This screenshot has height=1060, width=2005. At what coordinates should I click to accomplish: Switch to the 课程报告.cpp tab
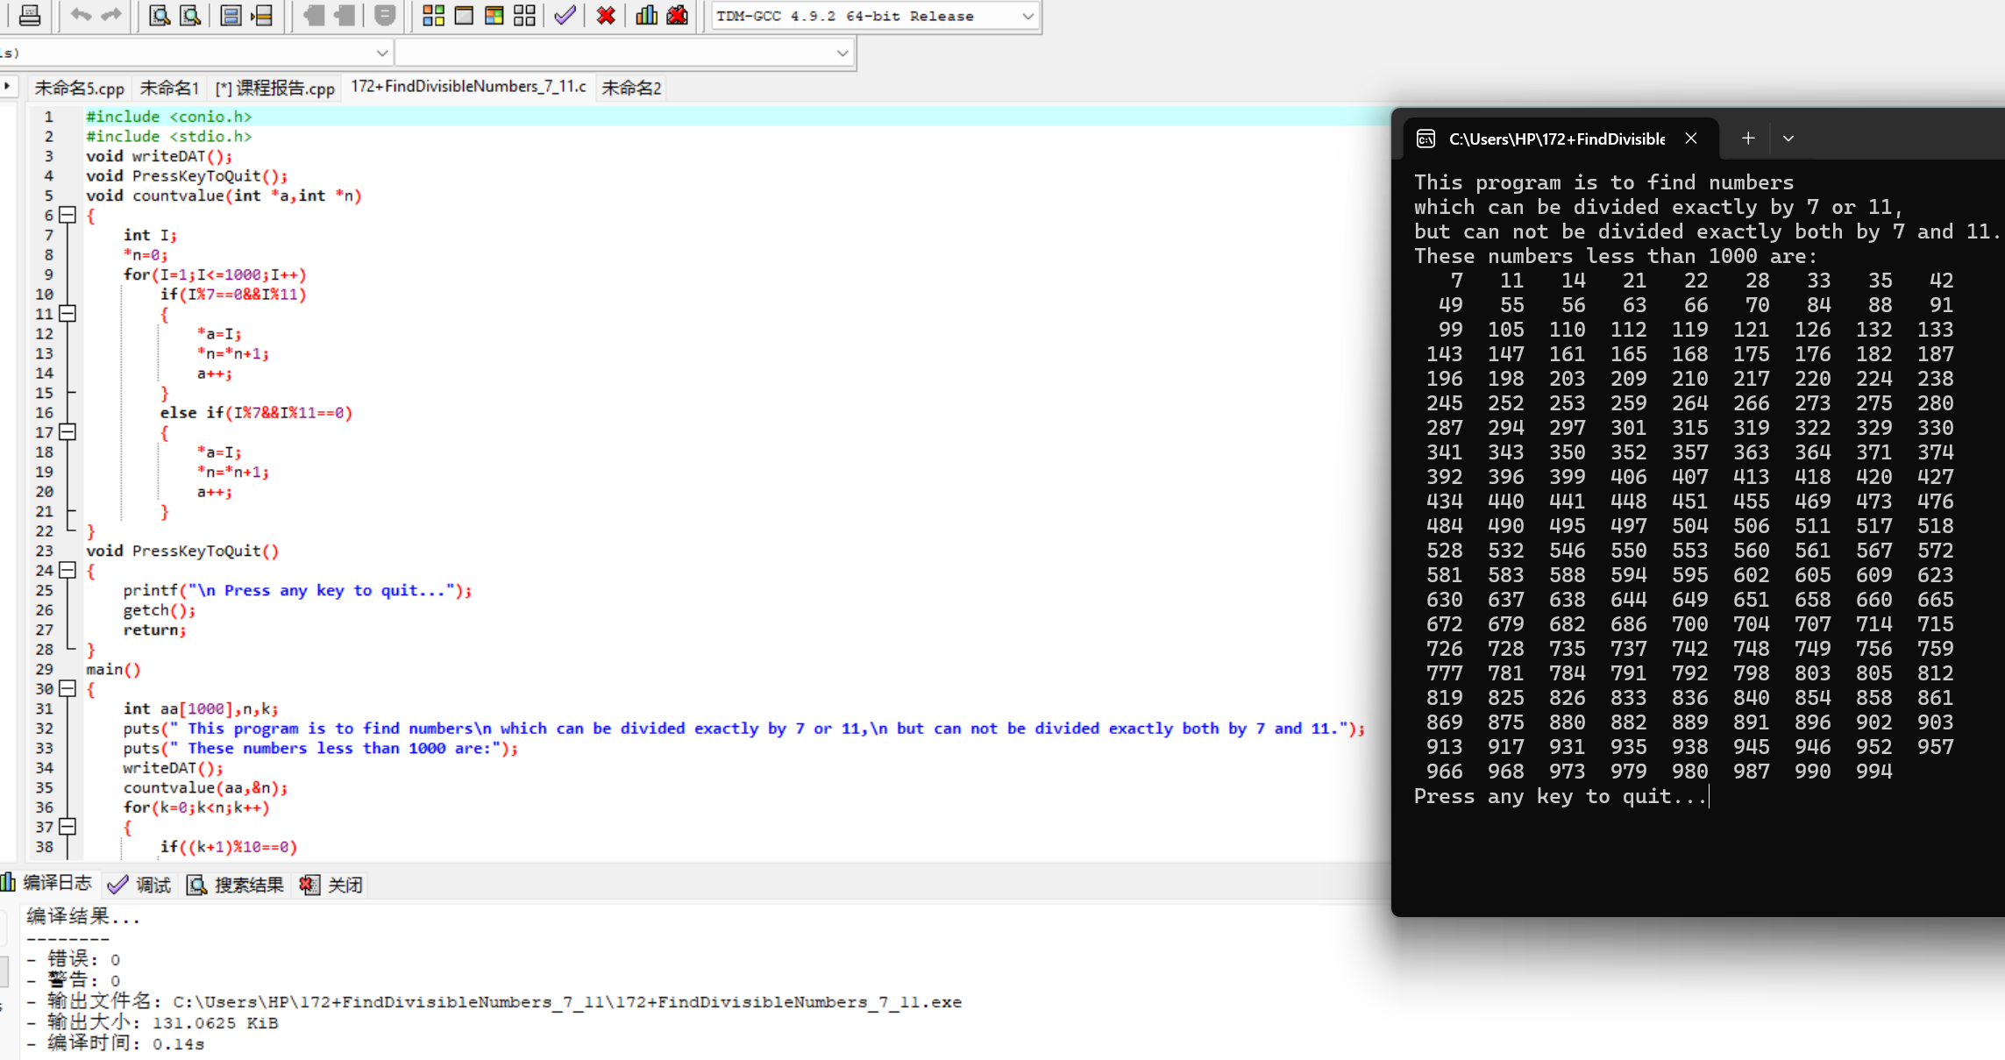pyautogui.click(x=275, y=88)
